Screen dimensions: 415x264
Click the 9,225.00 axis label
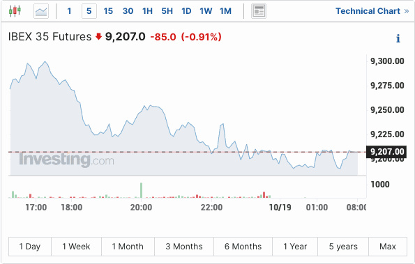(387, 134)
